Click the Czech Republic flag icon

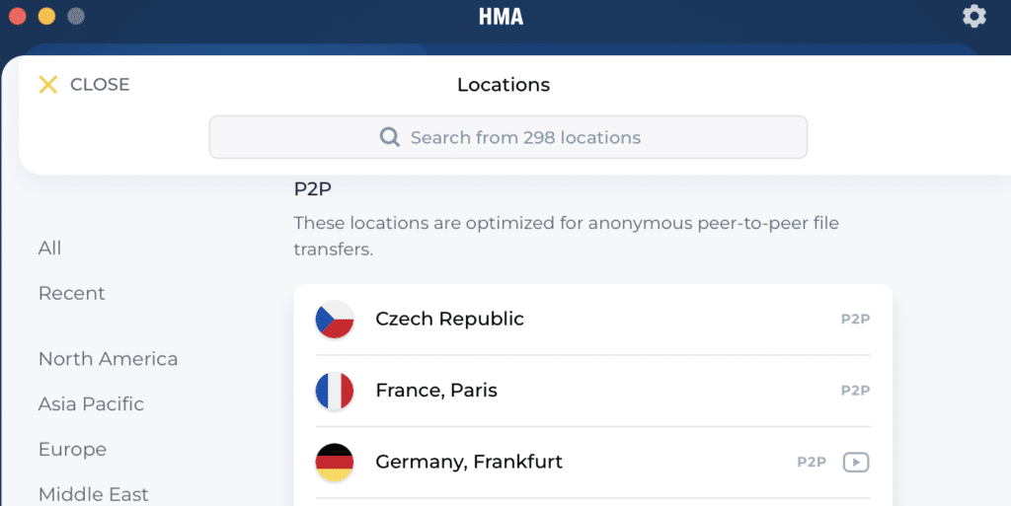(x=335, y=320)
